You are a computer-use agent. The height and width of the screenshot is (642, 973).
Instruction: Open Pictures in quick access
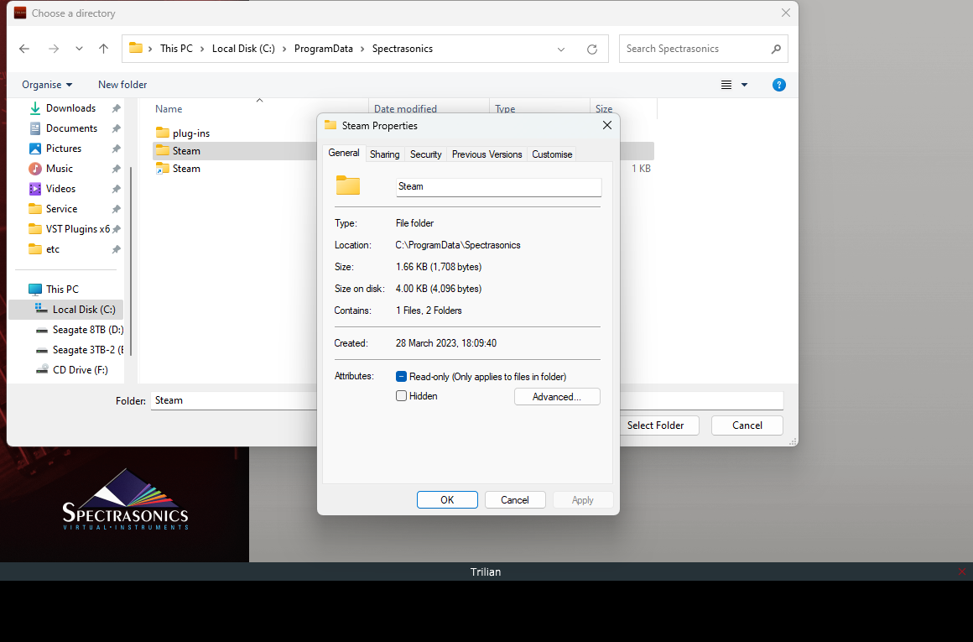click(63, 149)
